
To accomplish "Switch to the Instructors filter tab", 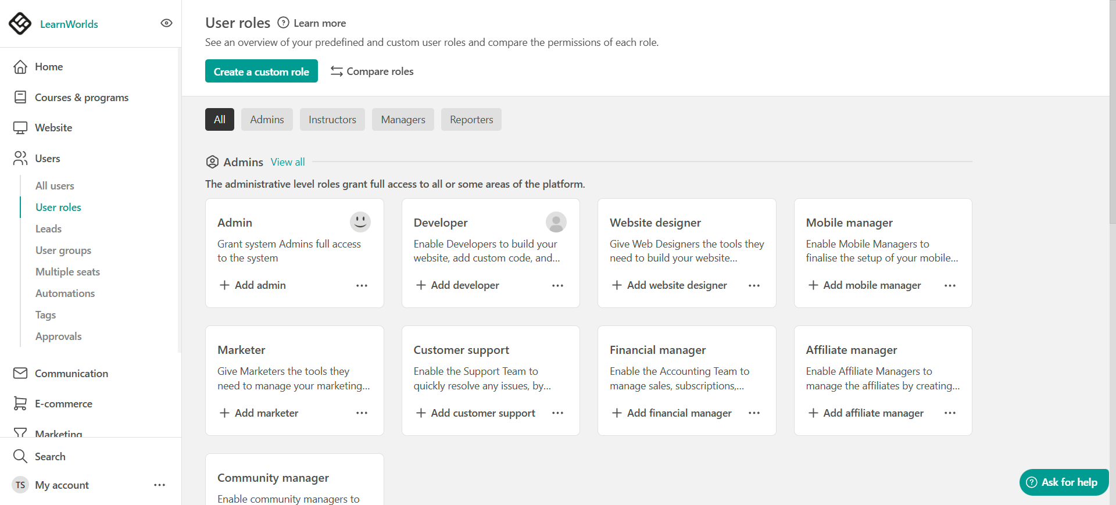I will 332,120.
